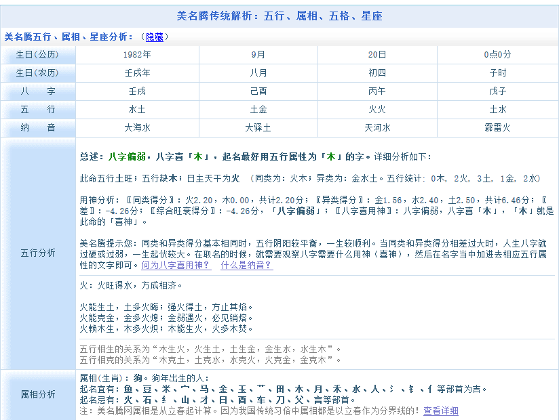559x420 pixels.
Task: Click the 五行分析 side label
Action: 37,253
